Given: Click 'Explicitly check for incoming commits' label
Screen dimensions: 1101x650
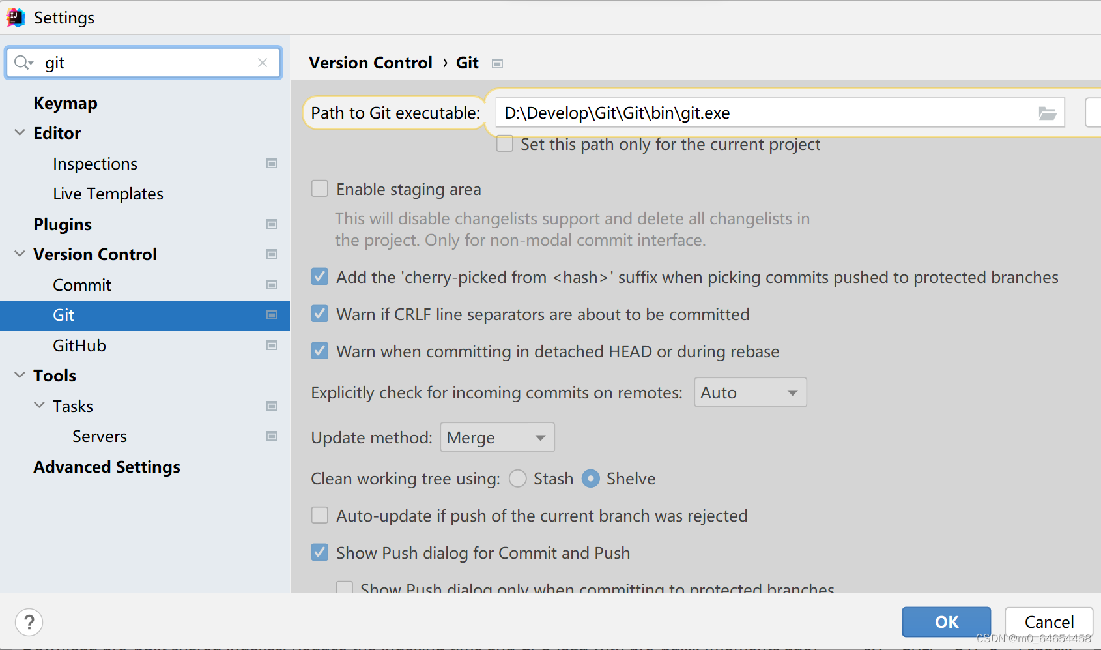Looking at the screenshot, I should point(496,392).
